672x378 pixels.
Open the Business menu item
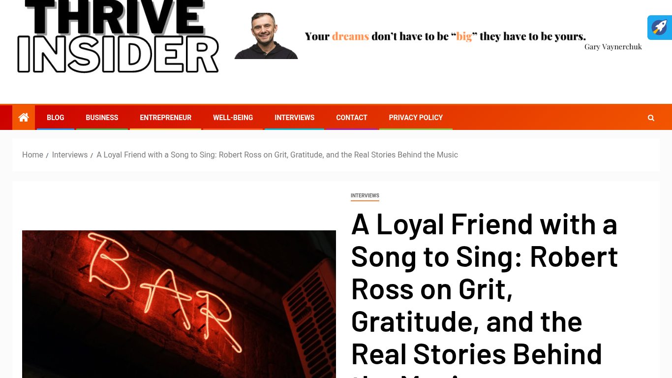[x=102, y=118]
